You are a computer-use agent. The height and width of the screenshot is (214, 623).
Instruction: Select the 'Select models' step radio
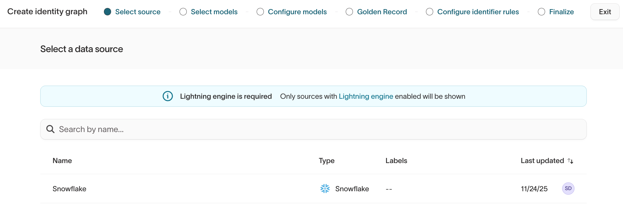183,12
